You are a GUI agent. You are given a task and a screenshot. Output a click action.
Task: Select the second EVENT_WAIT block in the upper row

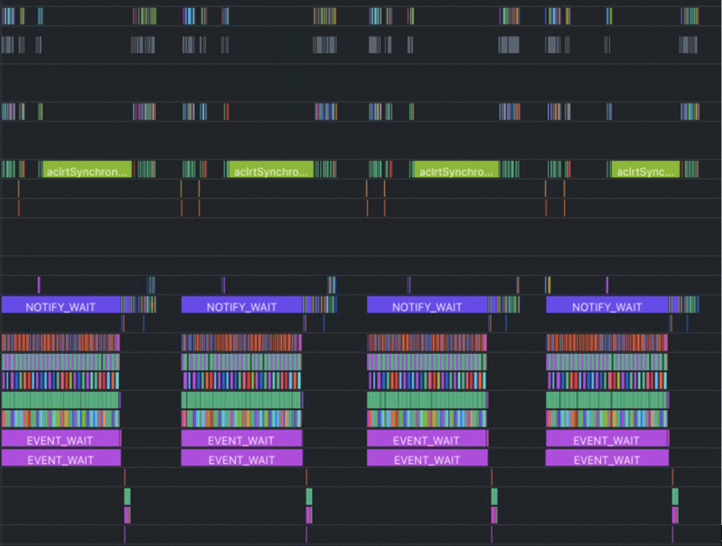point(242,439)
